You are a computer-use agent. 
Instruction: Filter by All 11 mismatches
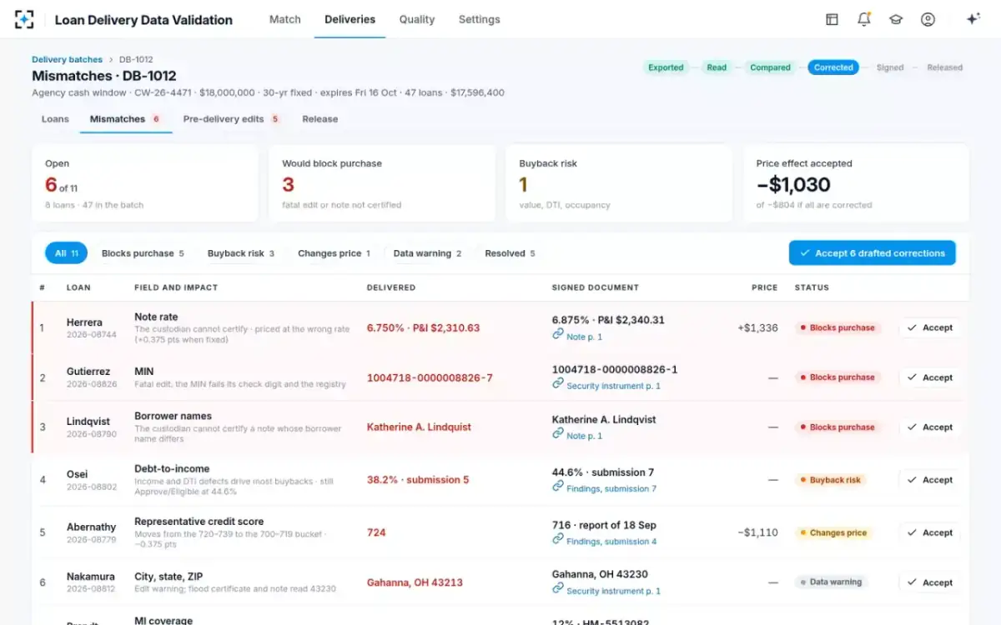[66, 253]
